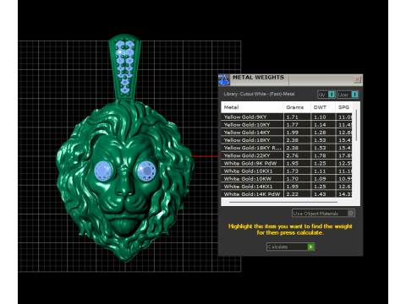Click the green arrow on Calculate
The height and width of the screenshot is (304, 406).
(310, 247)
